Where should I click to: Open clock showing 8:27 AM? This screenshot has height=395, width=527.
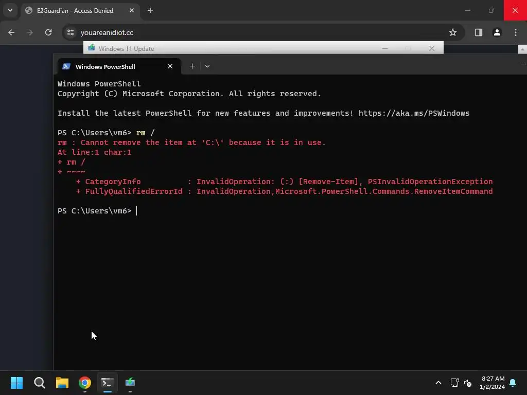493,383
